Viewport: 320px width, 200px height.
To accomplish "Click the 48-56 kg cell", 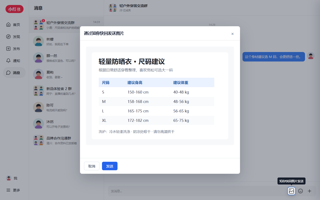I will point(181,101).
